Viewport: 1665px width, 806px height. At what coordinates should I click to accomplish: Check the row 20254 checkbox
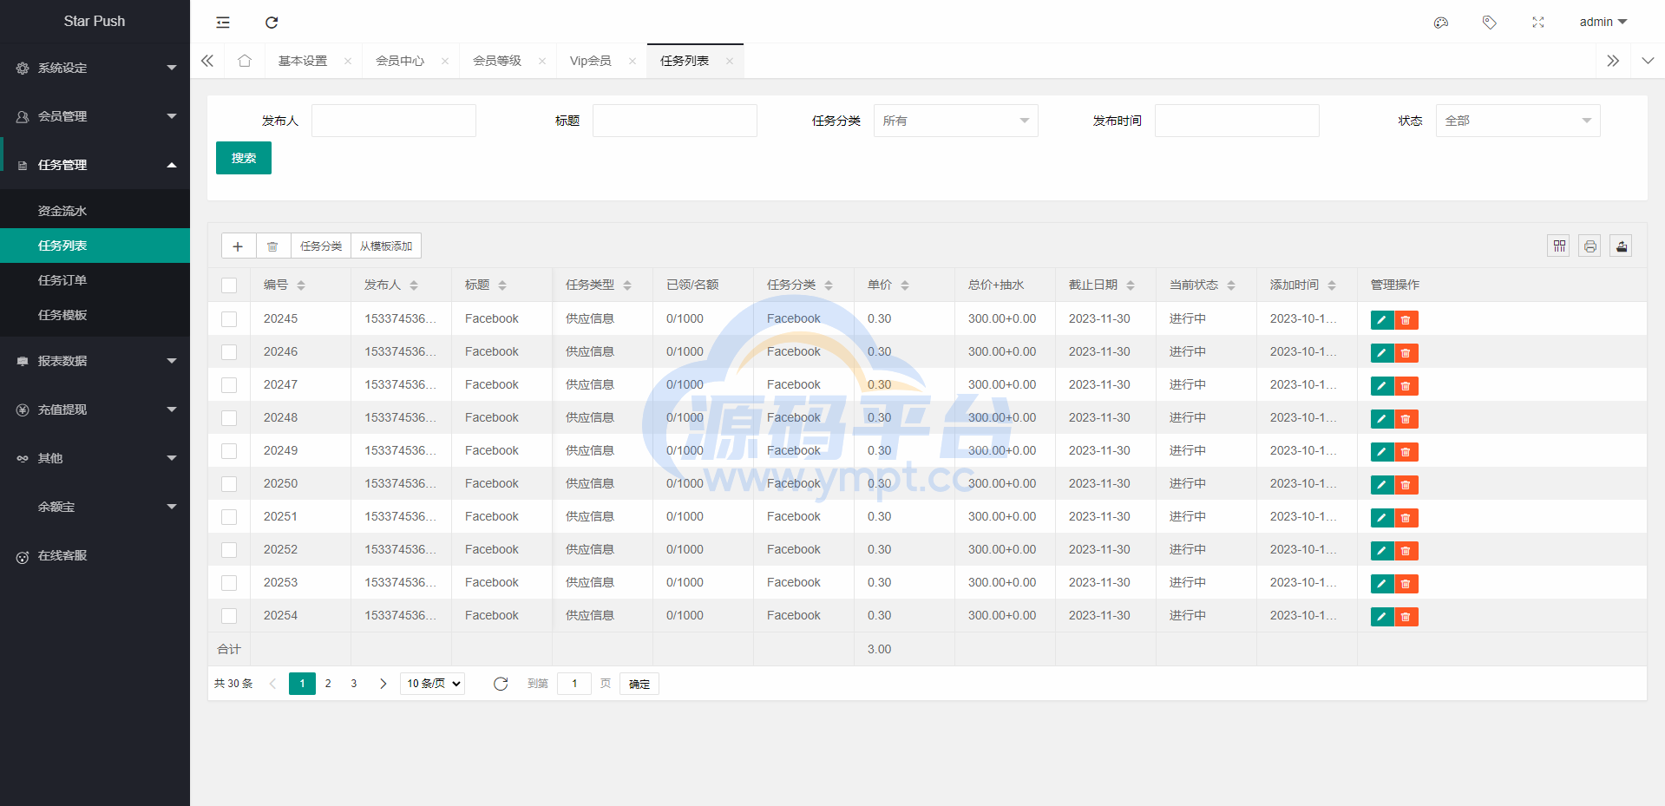(x=229, y=616)
